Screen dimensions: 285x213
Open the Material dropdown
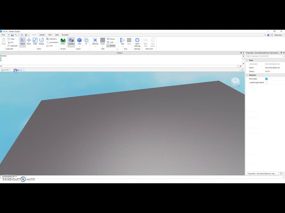pyautogui.click(x=95, y=42)
